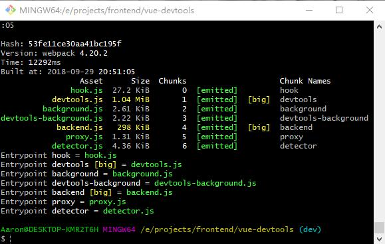385x244 pixels.
Task: Click the (dev) branch indicator
Action: (x=310, y=229)
